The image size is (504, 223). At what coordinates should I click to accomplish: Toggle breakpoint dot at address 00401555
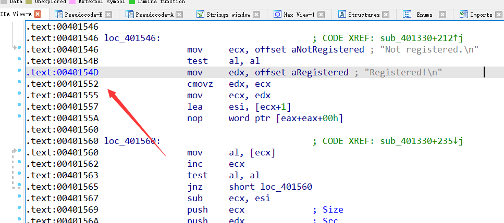[x=19, y=93]
